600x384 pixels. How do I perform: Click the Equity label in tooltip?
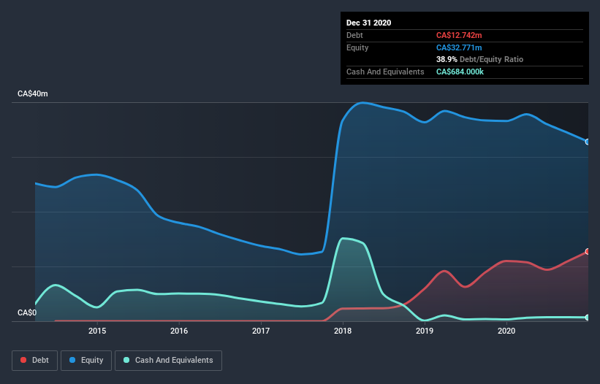click(x=357, y=47)
